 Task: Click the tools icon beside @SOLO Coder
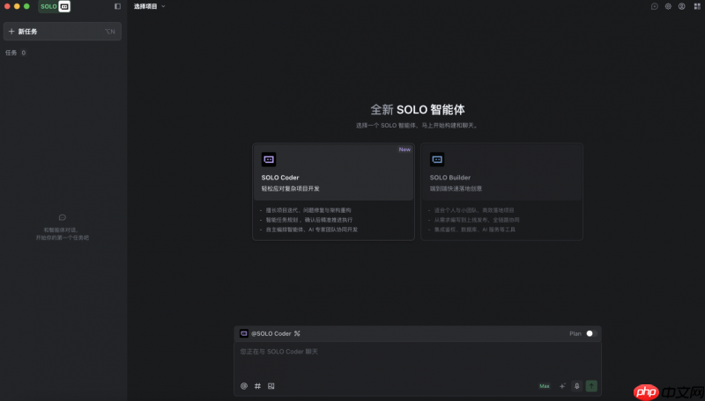297,333
